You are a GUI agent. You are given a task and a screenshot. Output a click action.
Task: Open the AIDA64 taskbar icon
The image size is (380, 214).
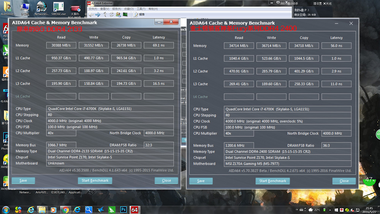coord(135,210)
